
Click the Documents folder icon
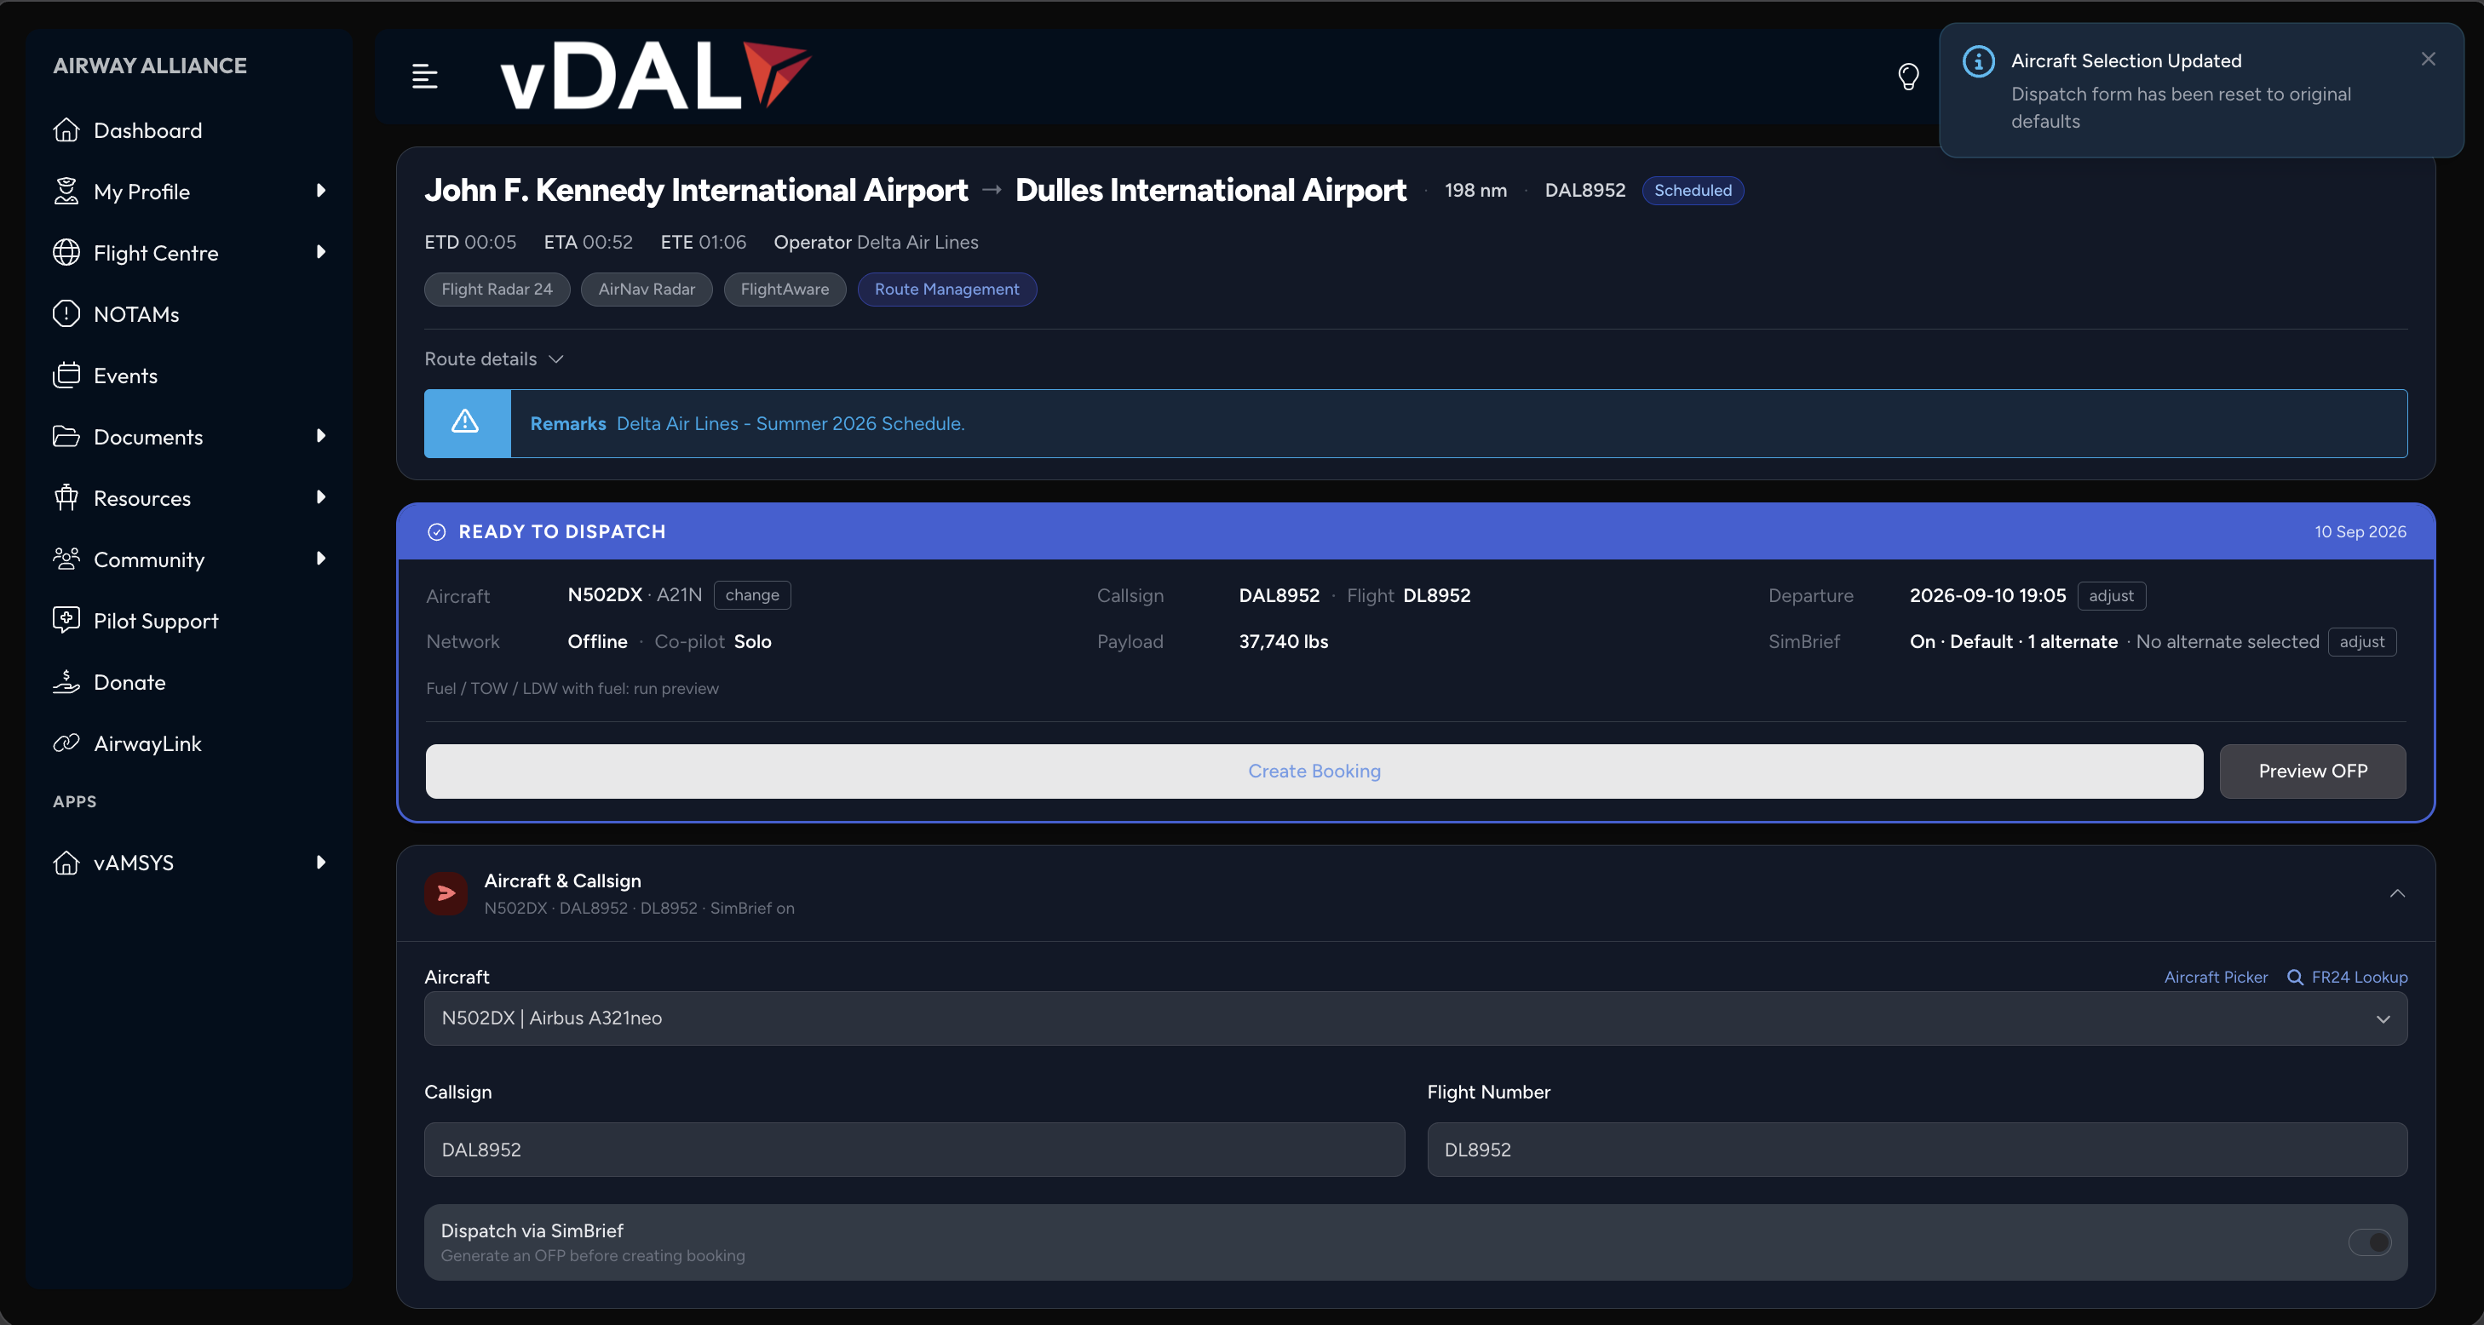tap(66, 437)
